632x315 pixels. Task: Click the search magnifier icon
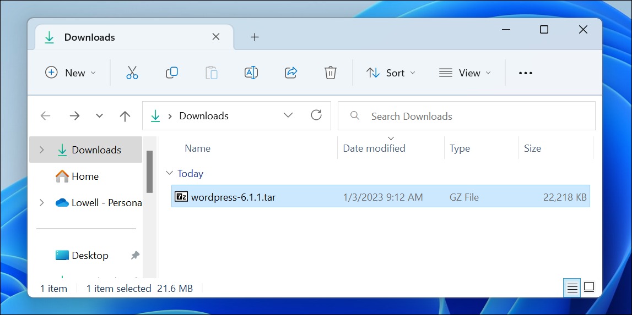355,116
